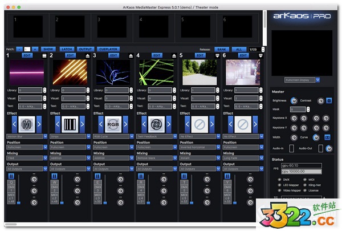The image size is (342, 231).
Task: Open layer 3 Output dropdown All Outputs
Action: point(113,169)
